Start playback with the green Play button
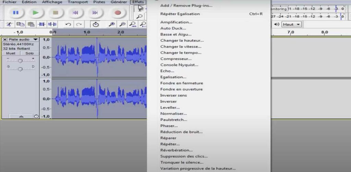351x172 pixels. [36, 13]
